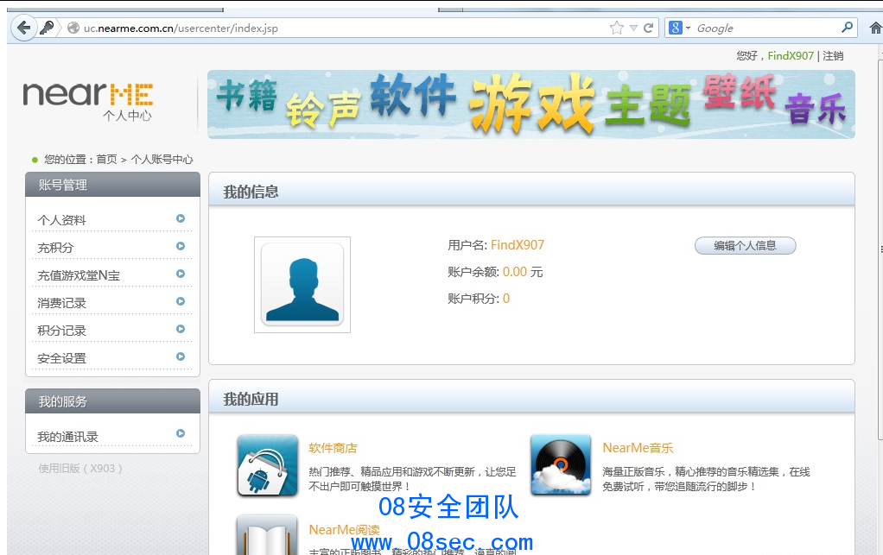This screenshot has width=883, height=555.
Task: Click the 0.00 account balance value
Action: tap(515, 272)
